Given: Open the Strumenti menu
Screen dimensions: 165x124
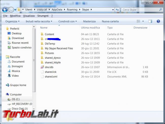Looking at the screenshot, I should click(x=43, y=16).
